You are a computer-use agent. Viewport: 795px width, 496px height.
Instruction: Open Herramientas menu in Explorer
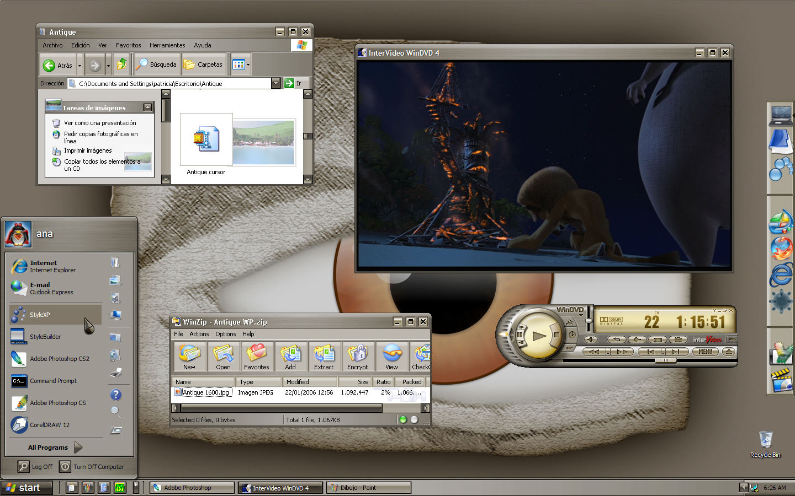tap(167, 45)
